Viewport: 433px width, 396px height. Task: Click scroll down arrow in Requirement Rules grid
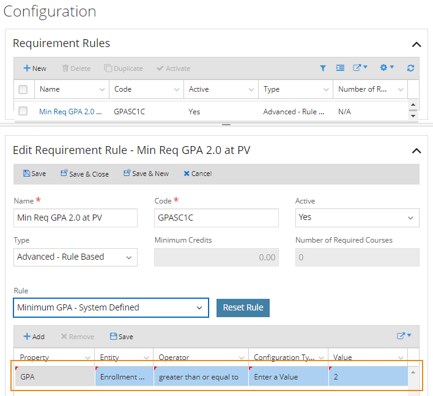(x=413, y=116)
